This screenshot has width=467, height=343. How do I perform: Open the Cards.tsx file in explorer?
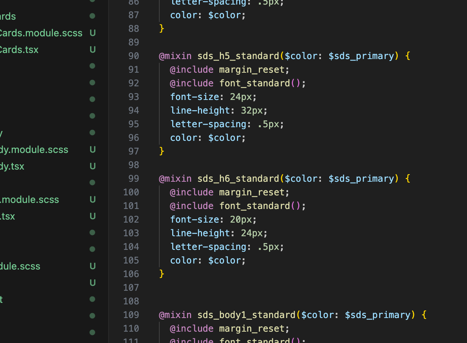click(19, 50)
